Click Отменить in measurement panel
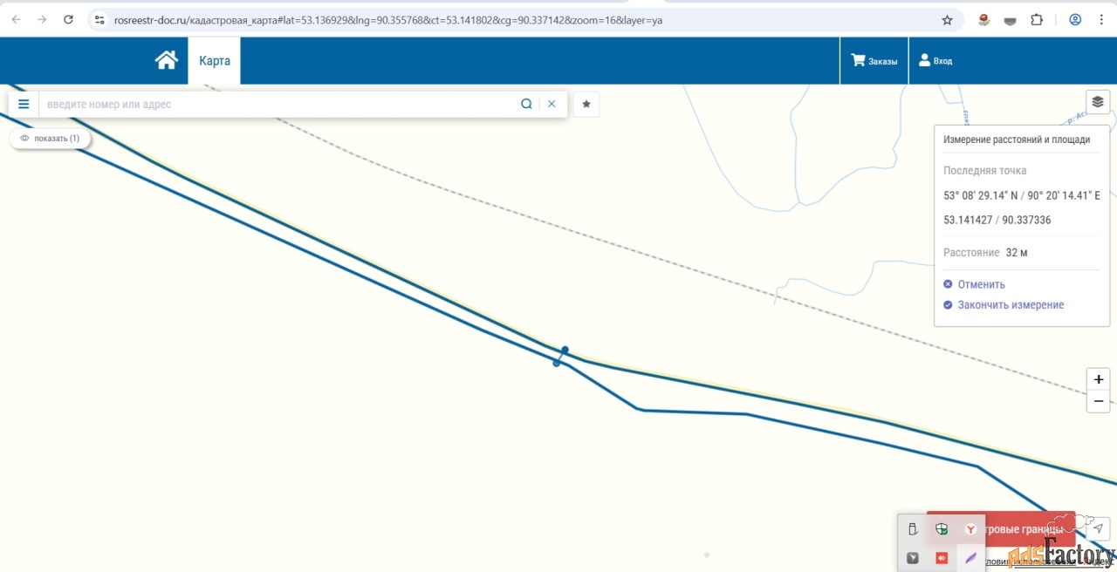The height and width of the screenshot is (572, 1117). 981,284
